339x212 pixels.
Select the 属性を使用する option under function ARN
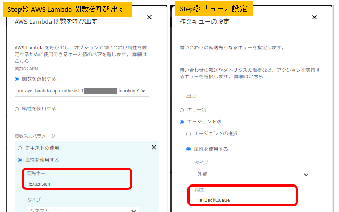pos(17,109)
